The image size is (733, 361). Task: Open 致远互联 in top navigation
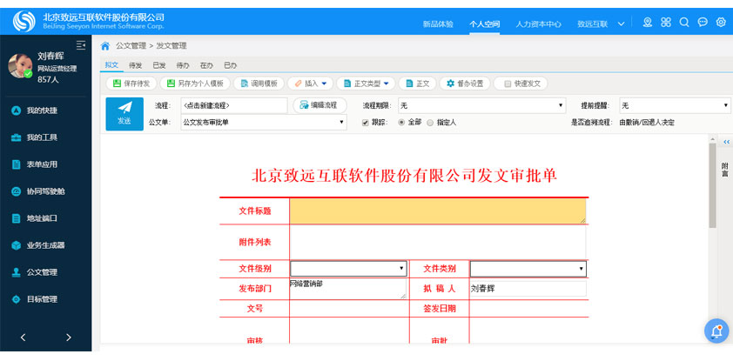coord(593,24)
